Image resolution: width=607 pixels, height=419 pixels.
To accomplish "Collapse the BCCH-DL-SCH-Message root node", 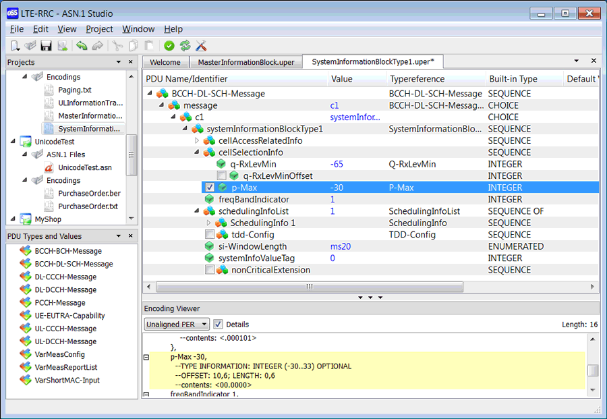I will coord(150,93).
